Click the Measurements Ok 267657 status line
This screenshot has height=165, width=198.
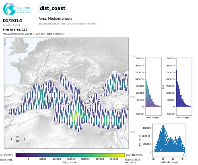tap(33, 34)
